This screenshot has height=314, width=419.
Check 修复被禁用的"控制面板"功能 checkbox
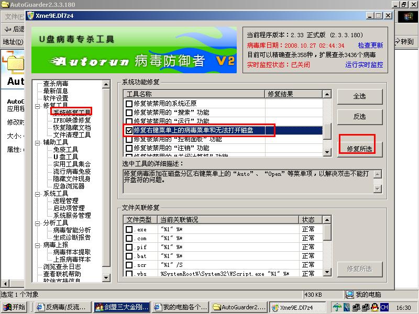[x=129, y=139]
